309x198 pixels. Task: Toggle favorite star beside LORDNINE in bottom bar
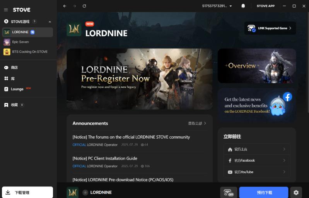click(85, 193)
